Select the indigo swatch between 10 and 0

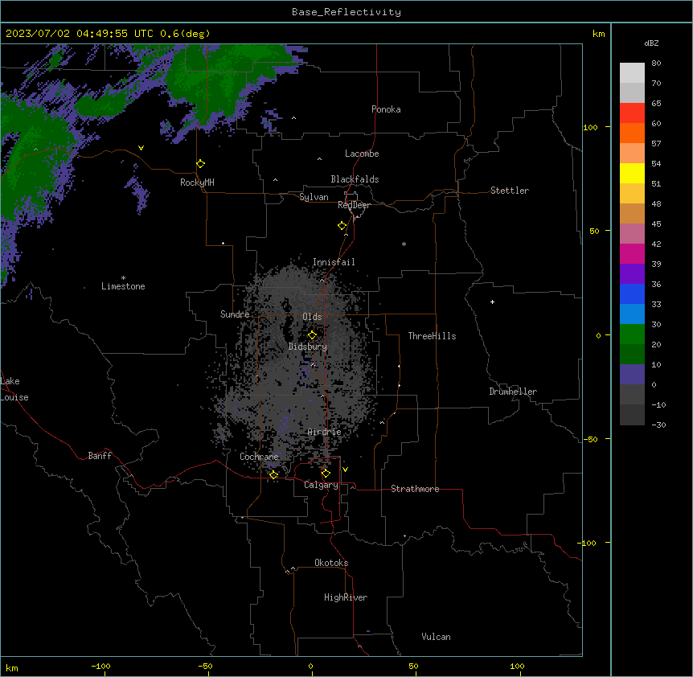click(x=632, y=375)
